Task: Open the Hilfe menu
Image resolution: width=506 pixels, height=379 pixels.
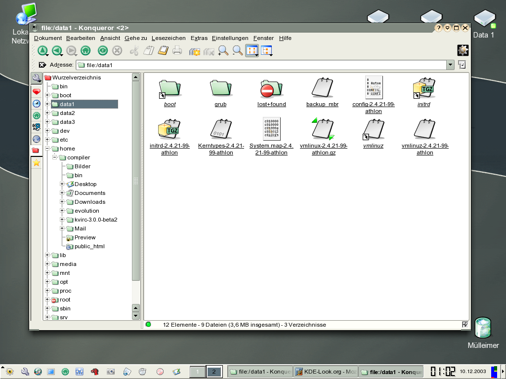Action: click(285, 38)
